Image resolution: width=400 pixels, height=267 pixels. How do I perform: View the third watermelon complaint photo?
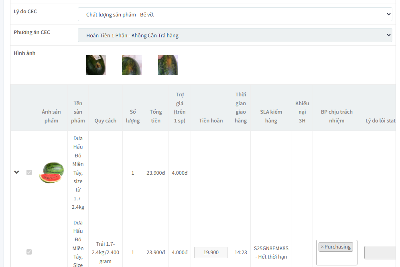168,65
